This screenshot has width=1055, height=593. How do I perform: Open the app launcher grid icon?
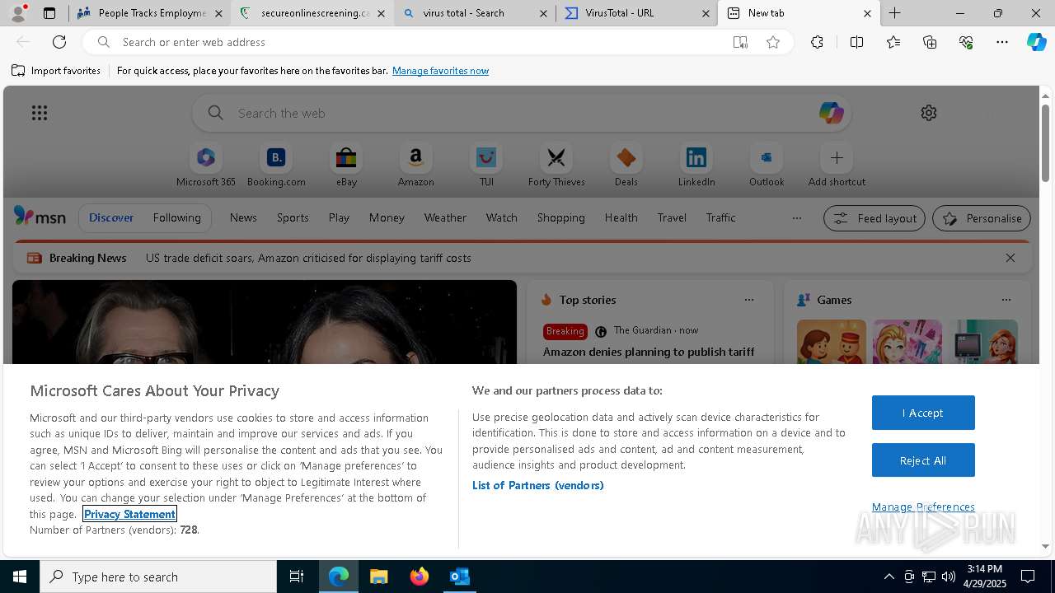pyautogui.click(x=40, y=113)
